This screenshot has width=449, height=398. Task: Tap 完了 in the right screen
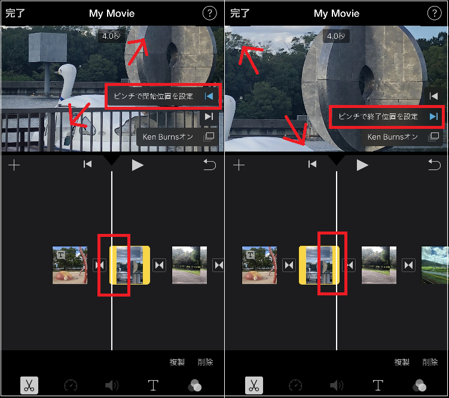point(240,13)
